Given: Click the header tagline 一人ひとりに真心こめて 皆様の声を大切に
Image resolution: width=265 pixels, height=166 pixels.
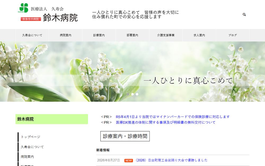Looking at the screenshot, I should (x=135, y=12).
